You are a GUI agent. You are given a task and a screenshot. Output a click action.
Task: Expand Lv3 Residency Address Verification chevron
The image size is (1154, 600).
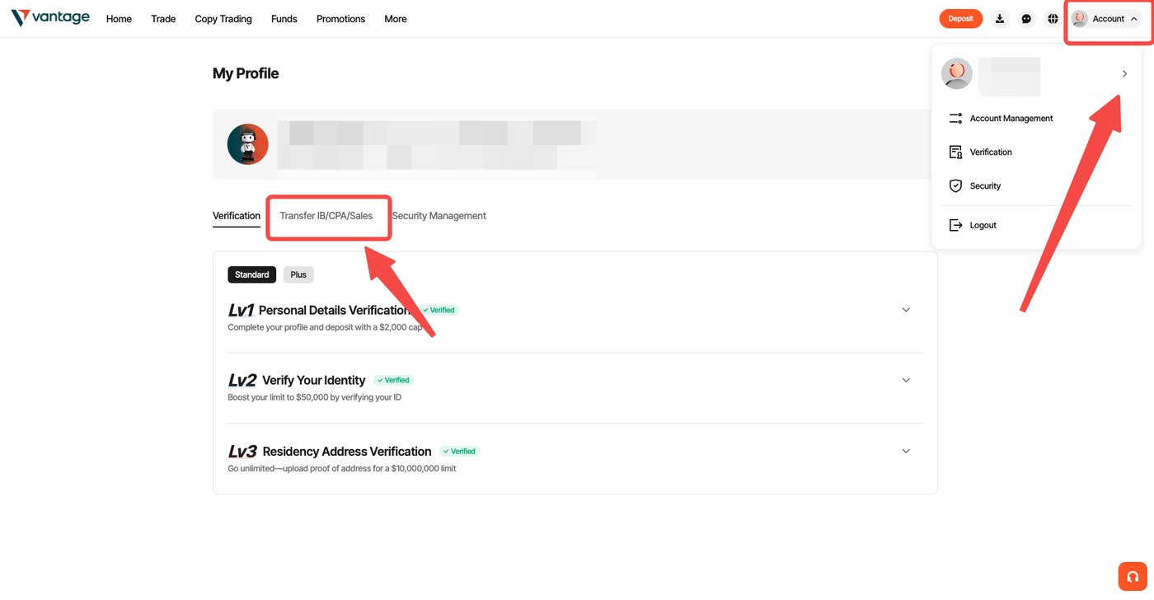tap(906, 451)
